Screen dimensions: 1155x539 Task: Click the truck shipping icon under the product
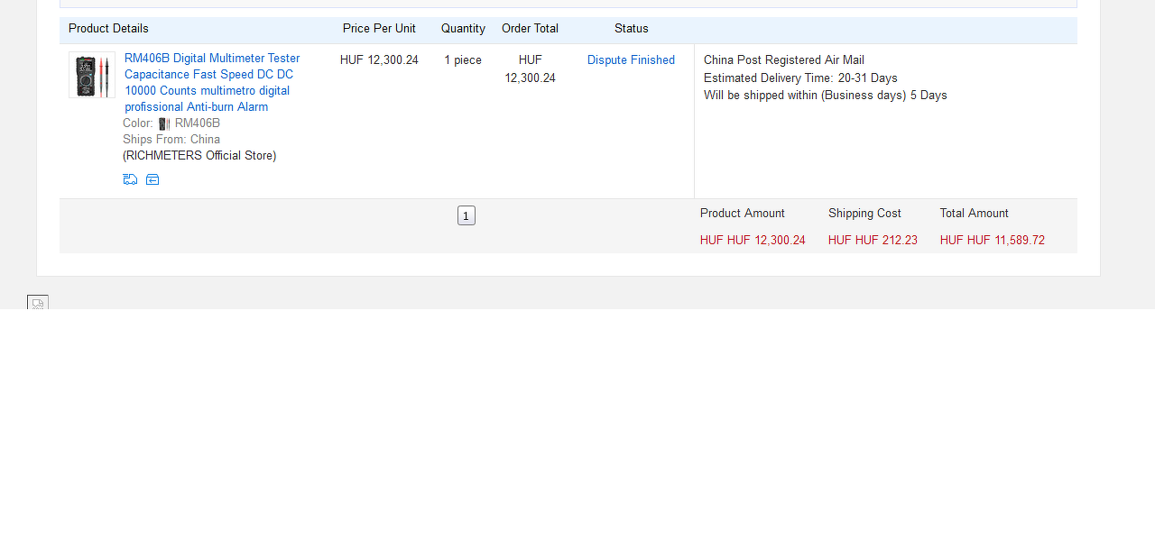(130, 179)
